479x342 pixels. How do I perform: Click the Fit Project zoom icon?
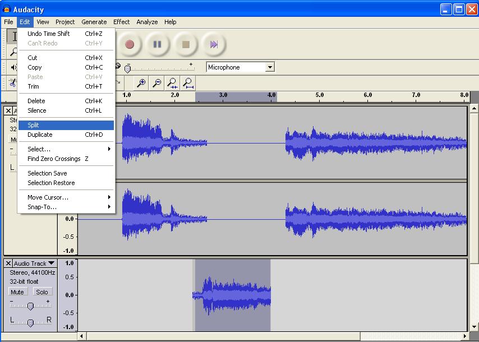[188, 83]
